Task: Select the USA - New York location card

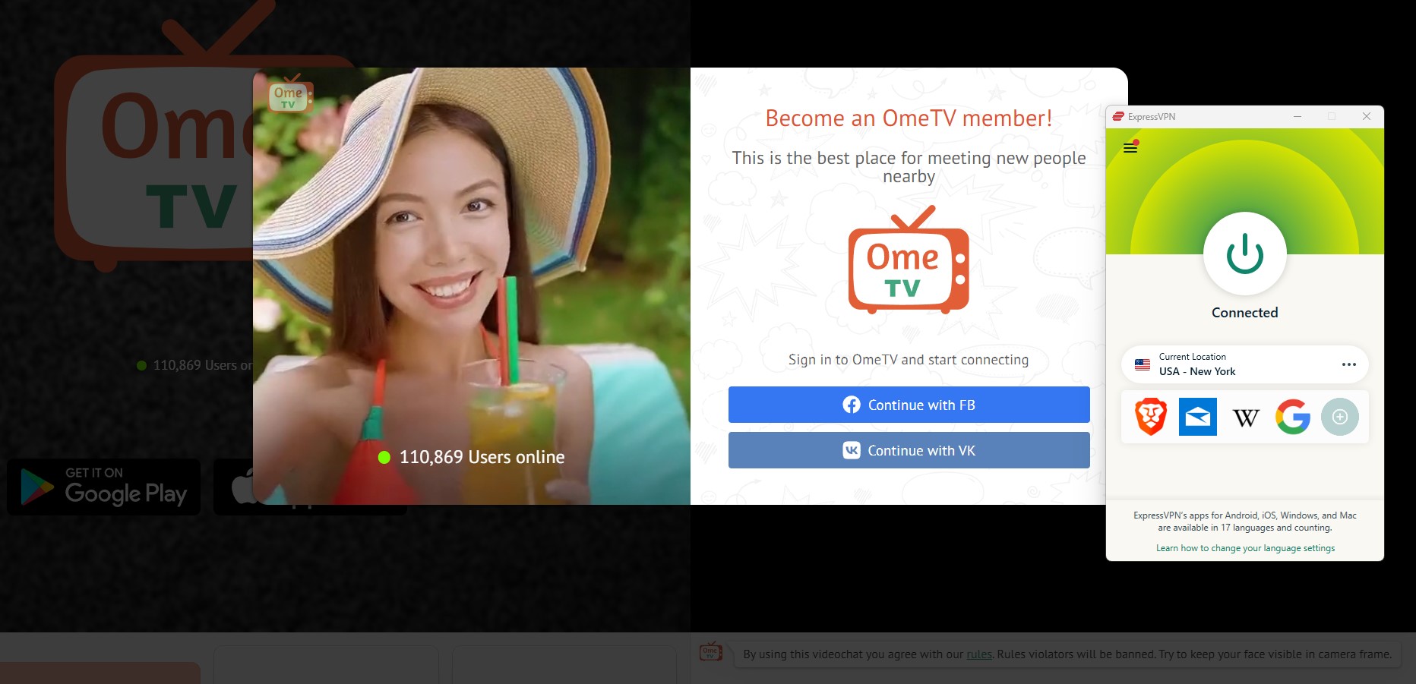Action: tap(1231, 364)
